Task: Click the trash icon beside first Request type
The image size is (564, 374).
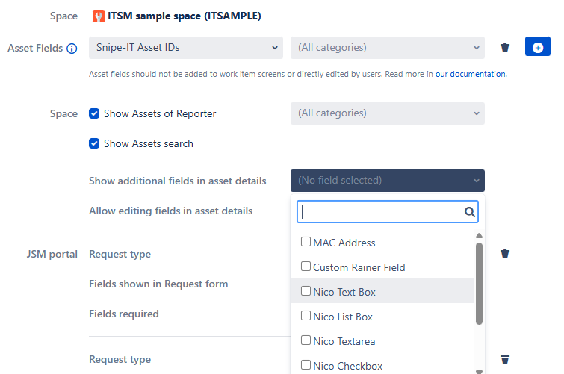Action: (x=505, y=254)
